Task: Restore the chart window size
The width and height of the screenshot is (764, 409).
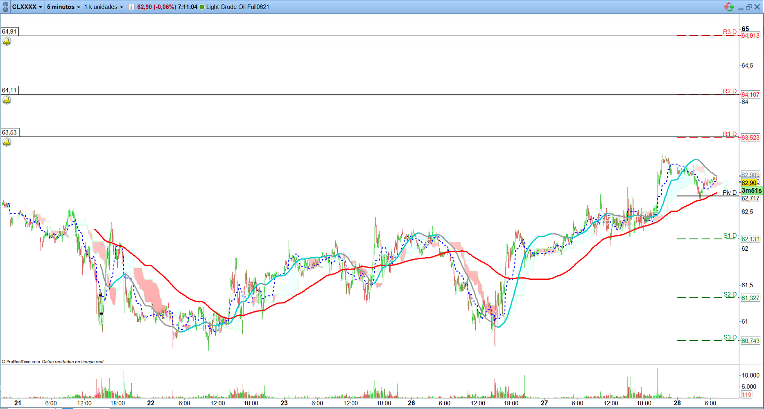Action: pos(749,7)
